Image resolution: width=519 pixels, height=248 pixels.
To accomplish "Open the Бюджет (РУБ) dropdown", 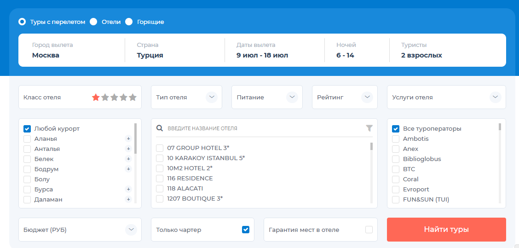I will click(x=131, y=230).
